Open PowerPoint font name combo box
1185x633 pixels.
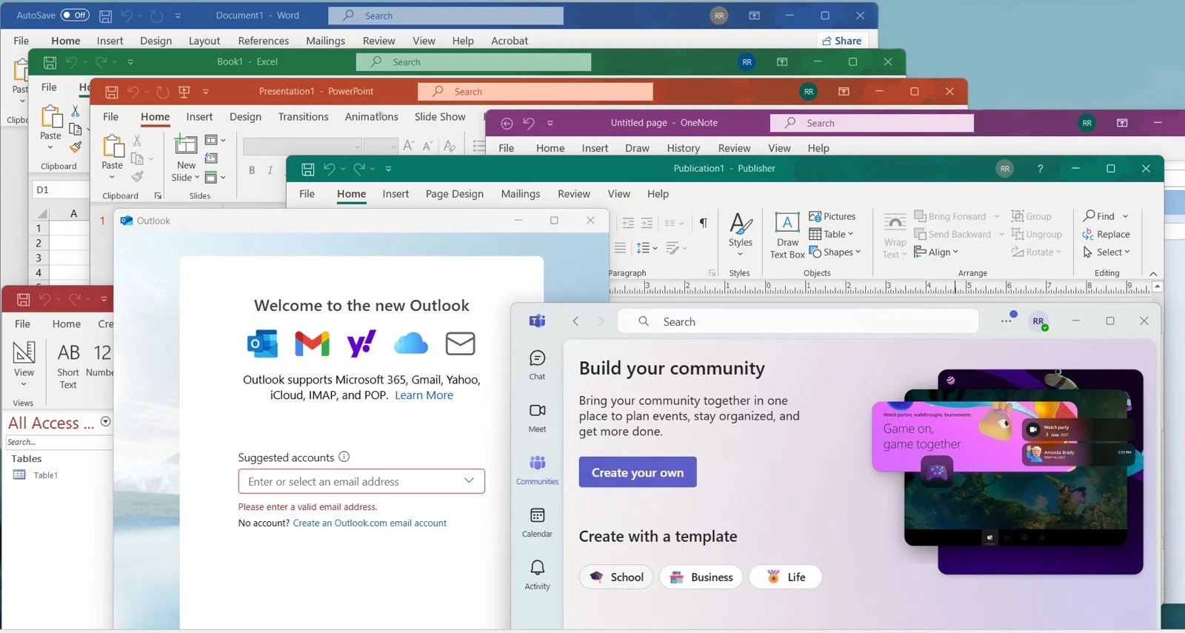point(302,146)
